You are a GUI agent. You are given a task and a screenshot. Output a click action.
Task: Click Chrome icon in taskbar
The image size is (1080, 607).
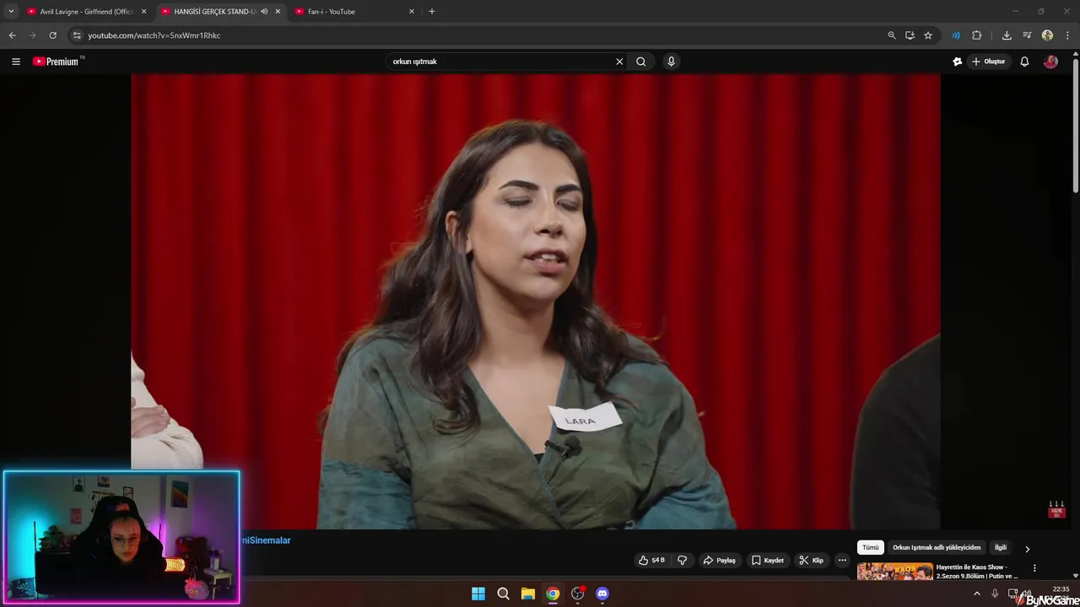coord(553,594)
